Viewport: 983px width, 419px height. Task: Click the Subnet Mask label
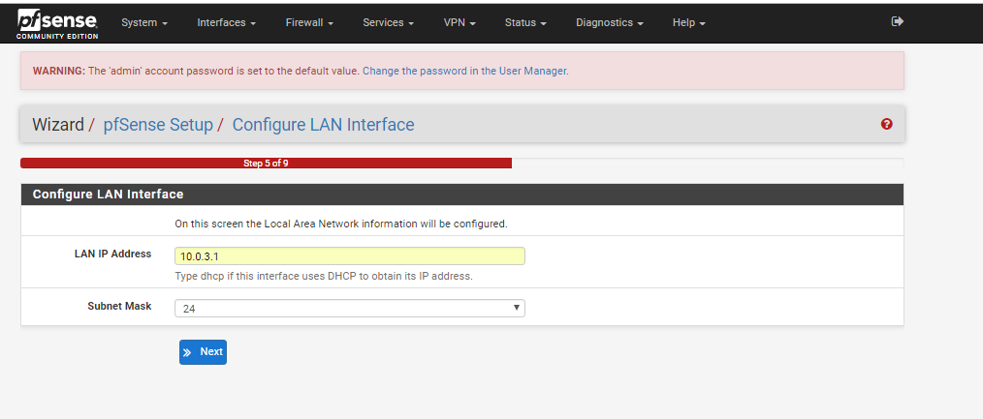(119, 307)
